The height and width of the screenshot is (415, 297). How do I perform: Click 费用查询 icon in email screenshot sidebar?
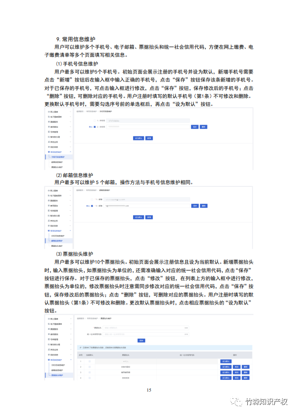(49, 206)
